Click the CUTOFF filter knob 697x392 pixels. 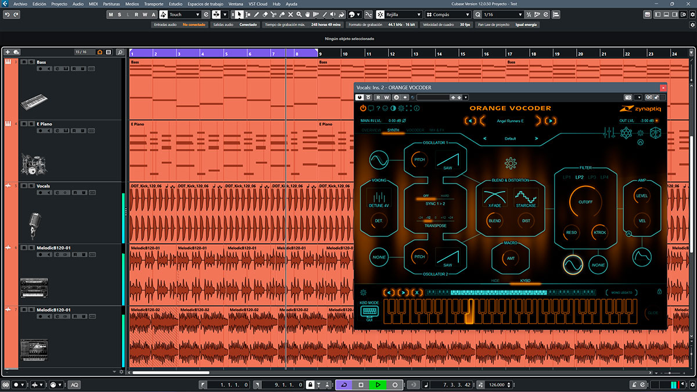tap(585, 202)
